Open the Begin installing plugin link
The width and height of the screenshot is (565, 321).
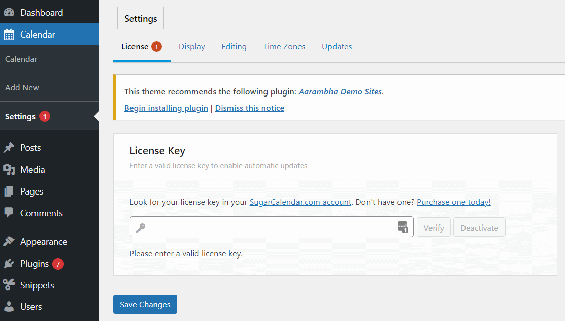point(166,108)
